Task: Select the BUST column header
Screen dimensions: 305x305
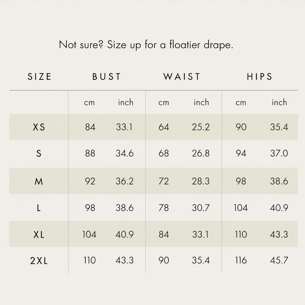Action: (106, 77)
